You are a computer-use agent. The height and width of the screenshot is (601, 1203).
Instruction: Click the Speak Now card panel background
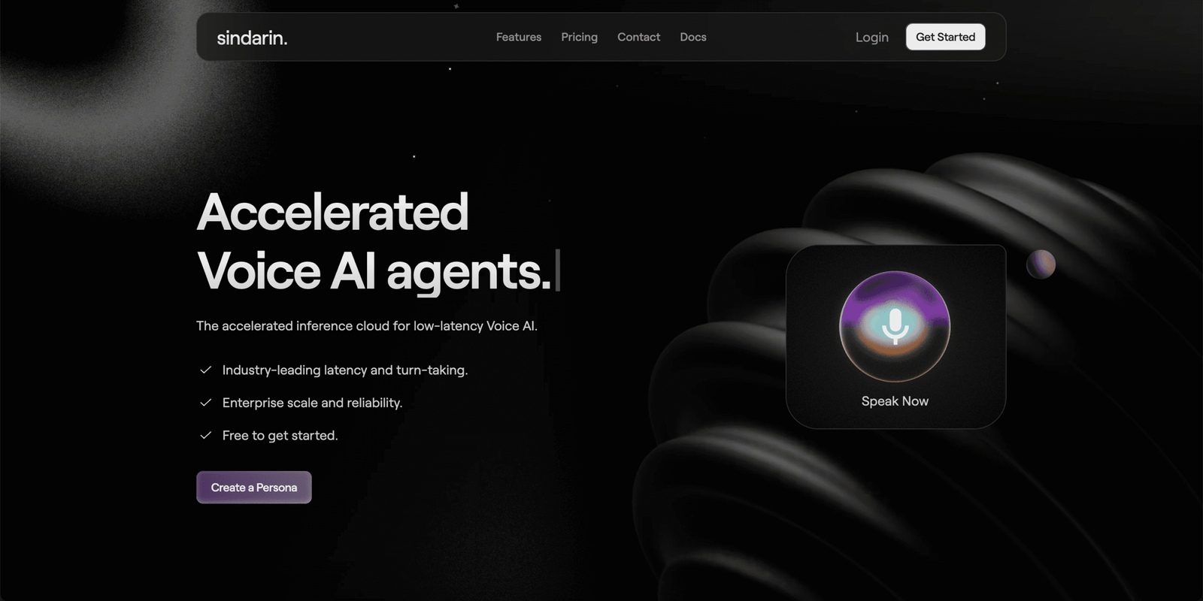(895, 337)
